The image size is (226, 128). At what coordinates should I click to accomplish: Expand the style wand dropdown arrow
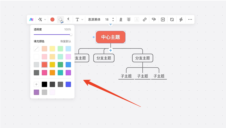pos(45,20)
